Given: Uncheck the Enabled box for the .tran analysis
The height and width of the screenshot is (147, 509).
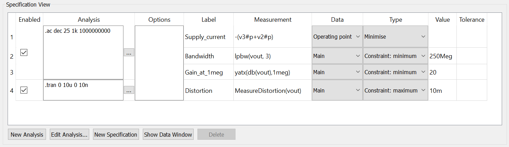Looking at the screenshot, I should tap(24, 90).
